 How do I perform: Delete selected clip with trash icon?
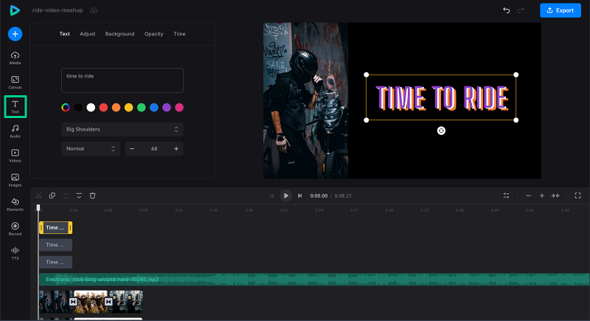[93, 196]
